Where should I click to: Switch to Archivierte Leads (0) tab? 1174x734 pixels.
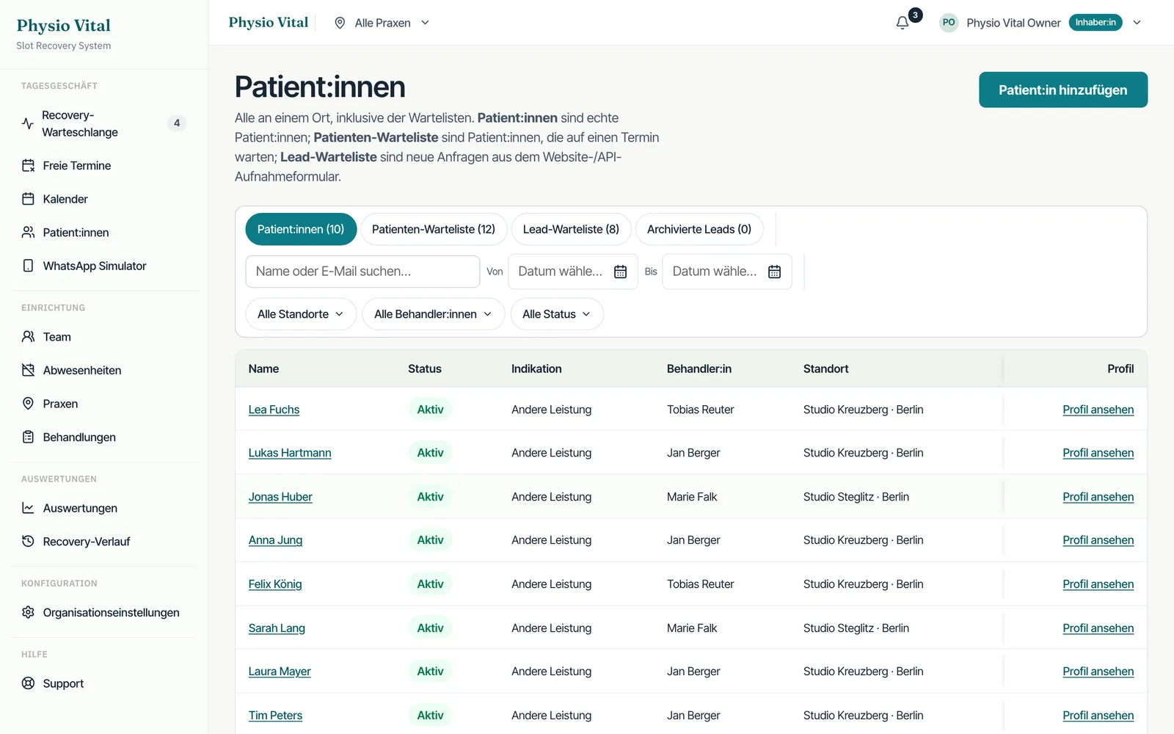(x=699, y=229)
